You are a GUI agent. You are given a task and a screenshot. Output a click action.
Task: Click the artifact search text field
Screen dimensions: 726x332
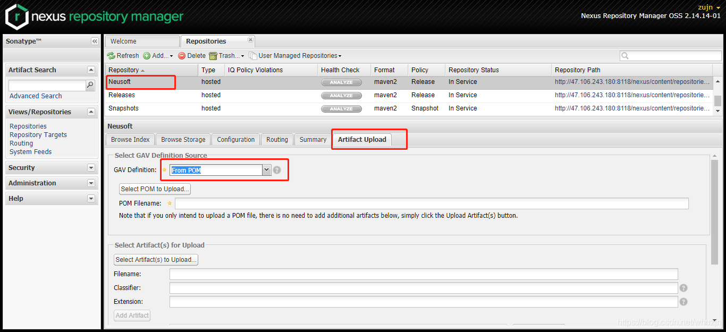[x=47, y=85]
